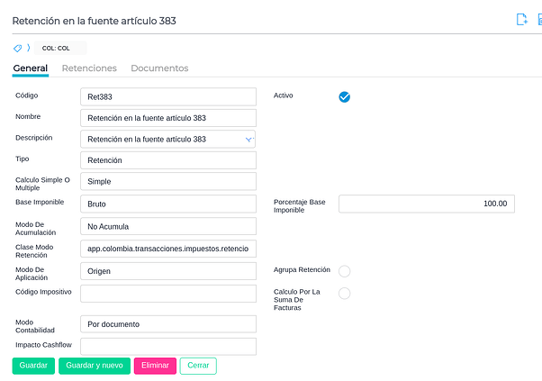Click the Porcentaje Base Imponible field
Image resolution: width=542 pixels, height=381 pixels.
[426, 204]
